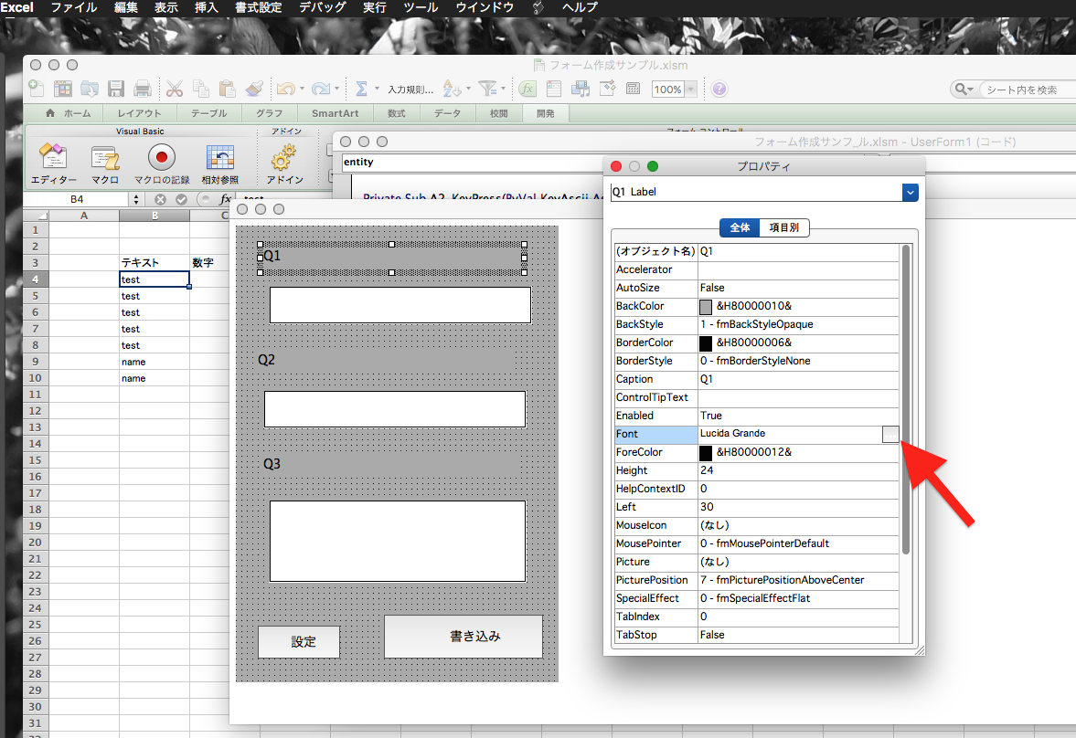This screenshot has height=738, width=1076.
Task: Click the シート内を検索 search field
Action: (x=1019, y=90)
